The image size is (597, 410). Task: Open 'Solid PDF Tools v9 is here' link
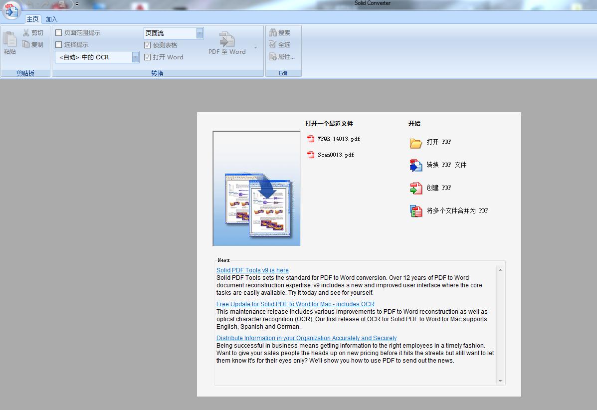(252, 270)
